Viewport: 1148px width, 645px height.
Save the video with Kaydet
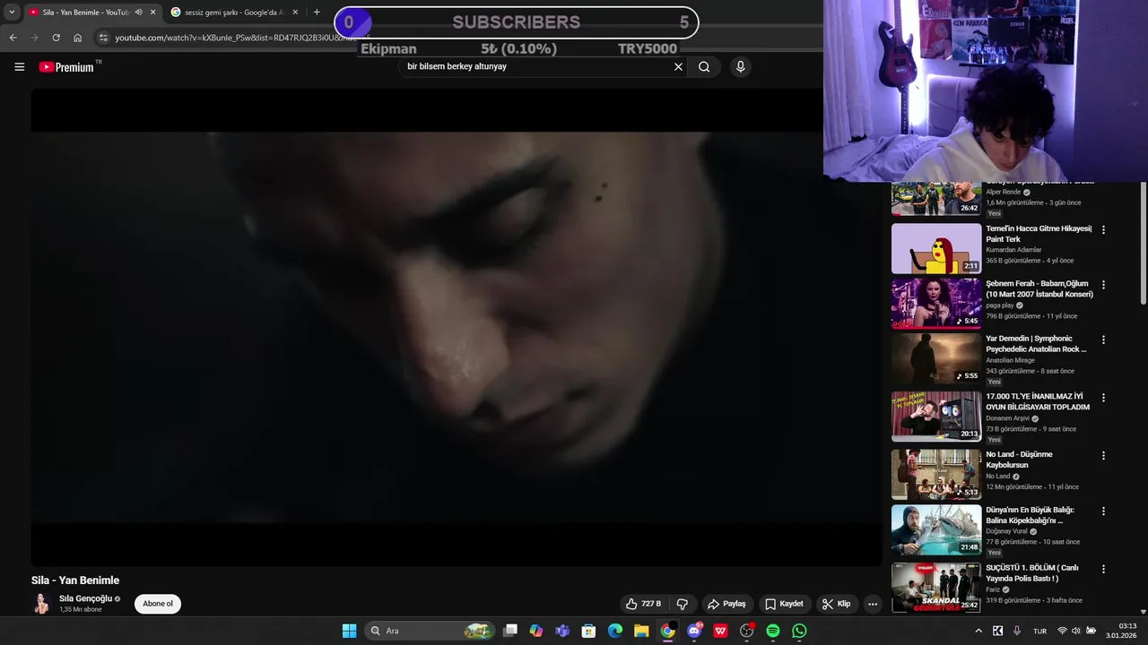coord(784,604)
